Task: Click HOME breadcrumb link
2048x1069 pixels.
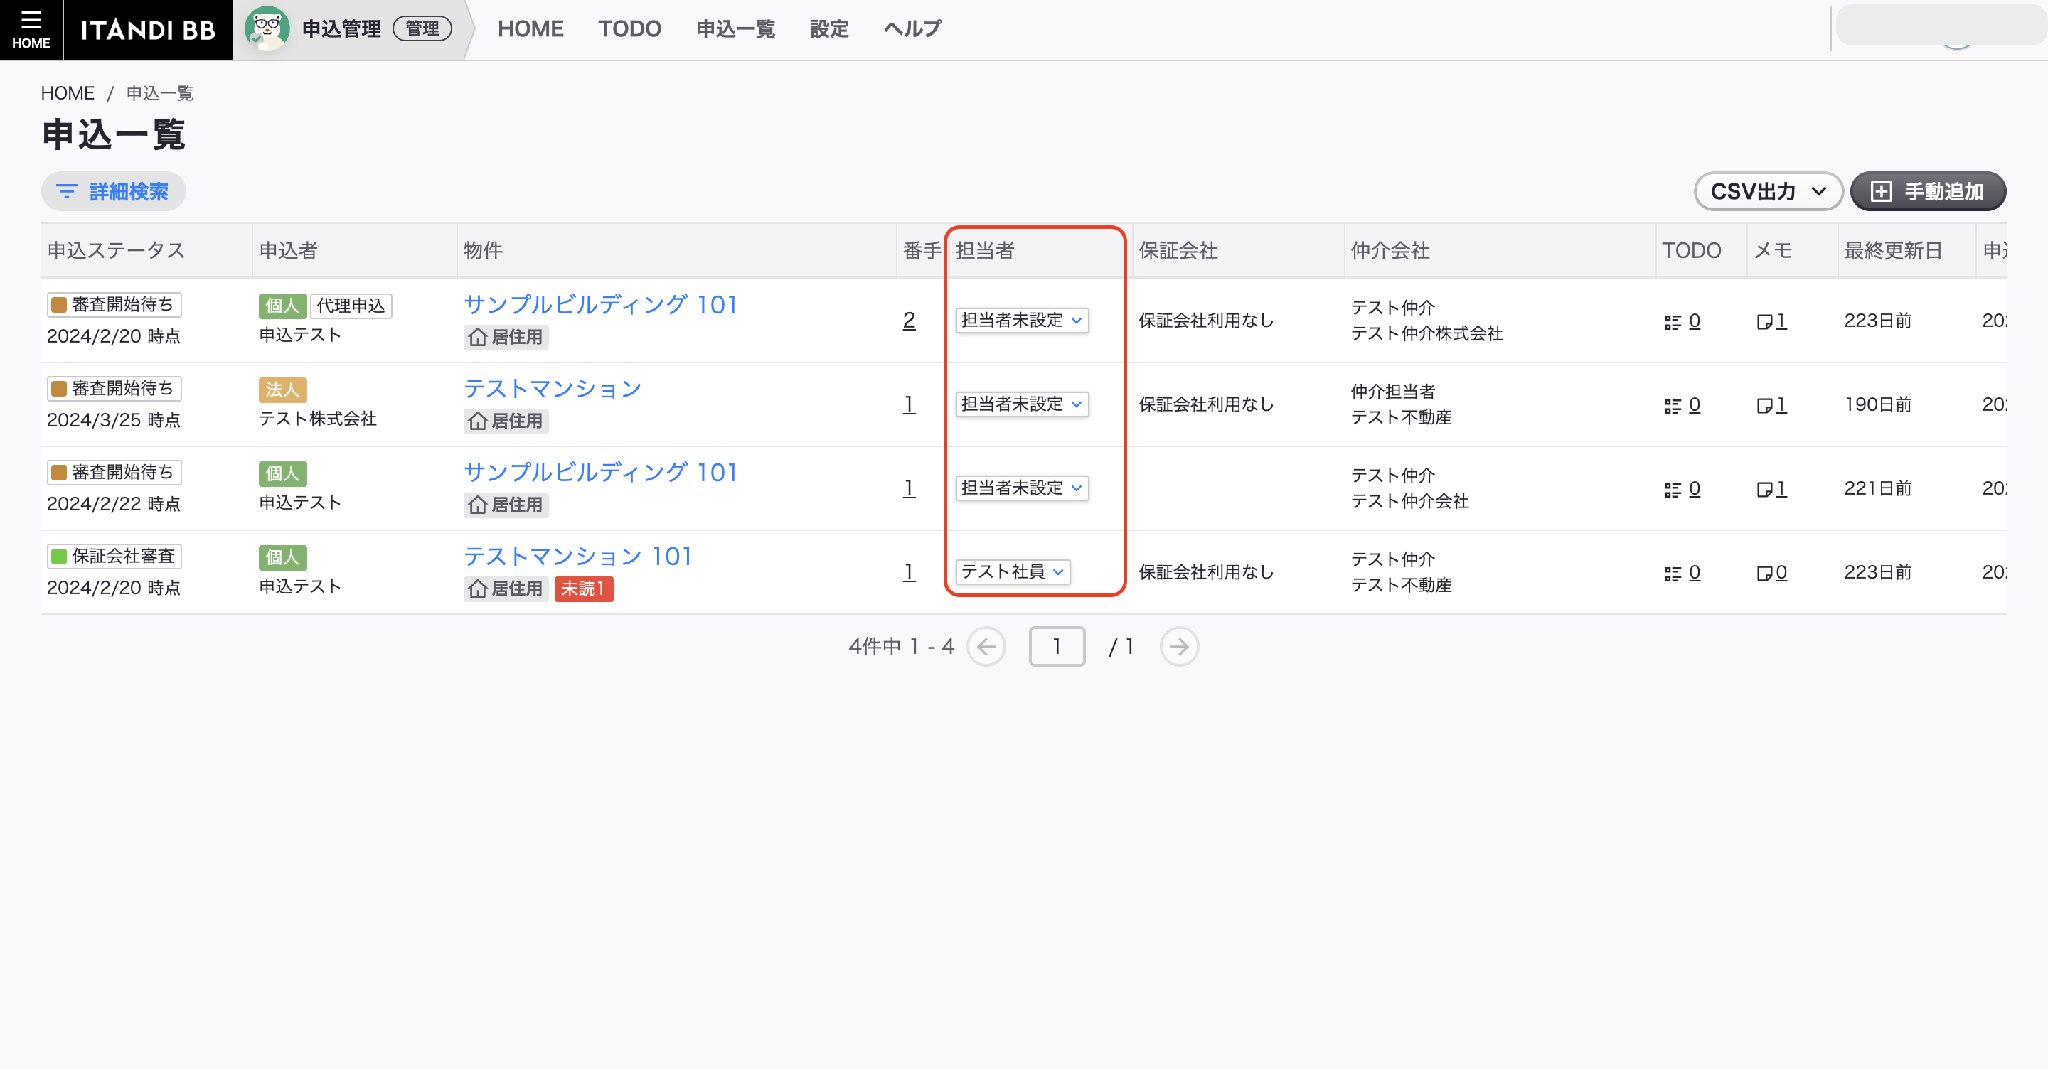Action: [x=68, y=94]
